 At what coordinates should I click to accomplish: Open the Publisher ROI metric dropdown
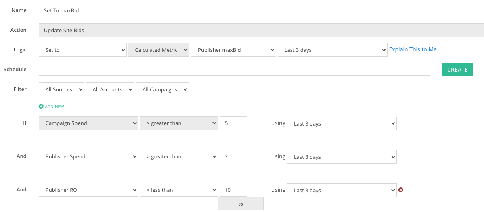(x=88, y=190)
